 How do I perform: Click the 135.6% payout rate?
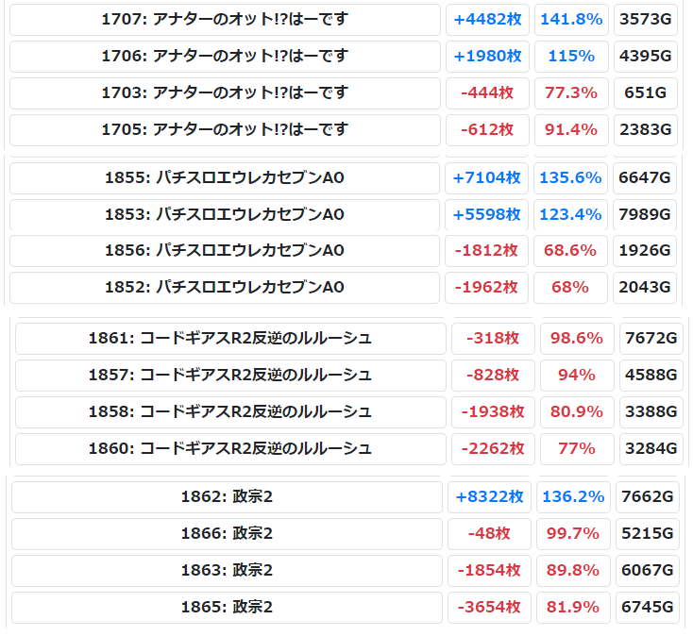pyautogui.click(x=570, y=178)
